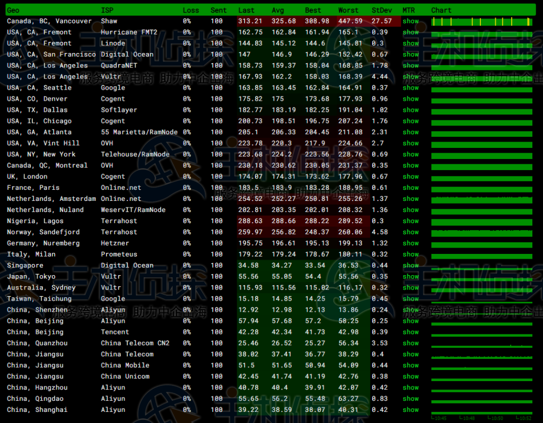Open the Vancouver Shaw latency chart
This screenshot has height=423, width=543.
(x=481, y=21)
